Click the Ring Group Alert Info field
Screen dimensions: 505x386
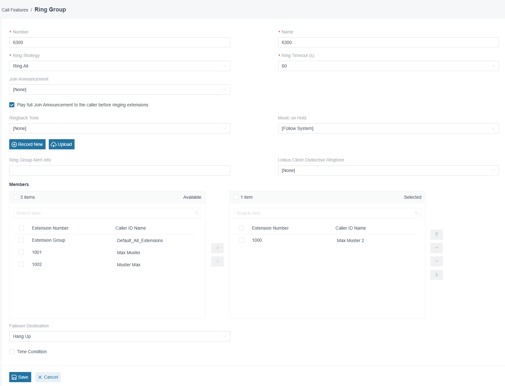119,170
